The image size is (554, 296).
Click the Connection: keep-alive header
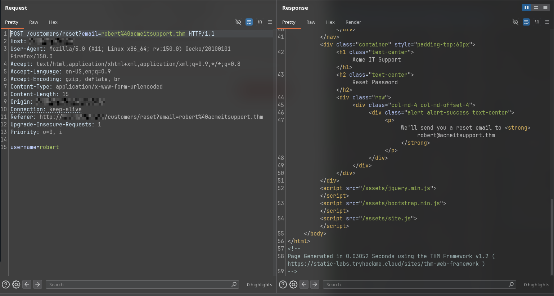tap(46, 109)
